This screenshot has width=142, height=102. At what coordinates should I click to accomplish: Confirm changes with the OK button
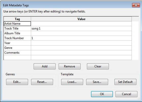pos(102,94)
